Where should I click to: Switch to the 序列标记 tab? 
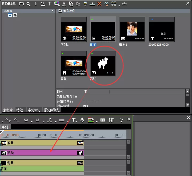coord(34,110)
